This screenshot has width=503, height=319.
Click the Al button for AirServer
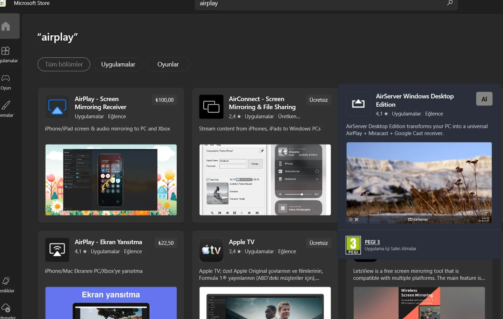[x=484, y=99]
